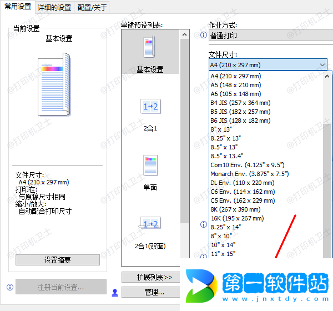
Task: Select the 单面 preset icon
Action: pyautogui.click(x=150, y=165)
